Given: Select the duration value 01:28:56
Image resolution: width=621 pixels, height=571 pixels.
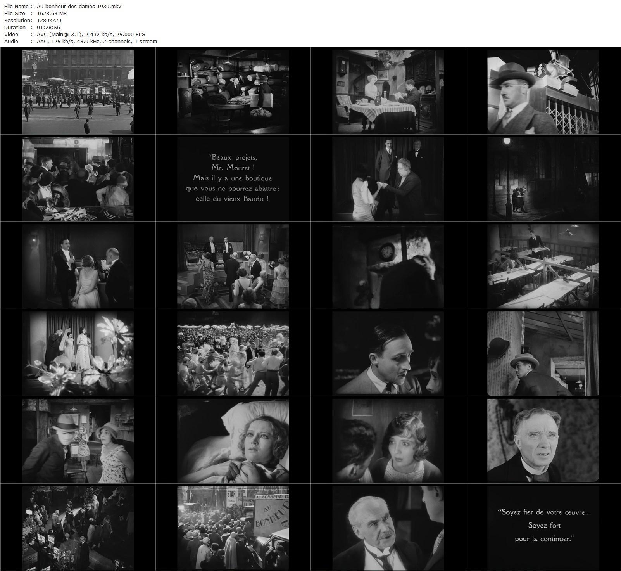Looking at the screenshot, I should click(x=48, y=27).
